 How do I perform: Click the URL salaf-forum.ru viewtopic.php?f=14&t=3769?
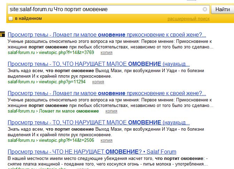[x=51, y=53]
